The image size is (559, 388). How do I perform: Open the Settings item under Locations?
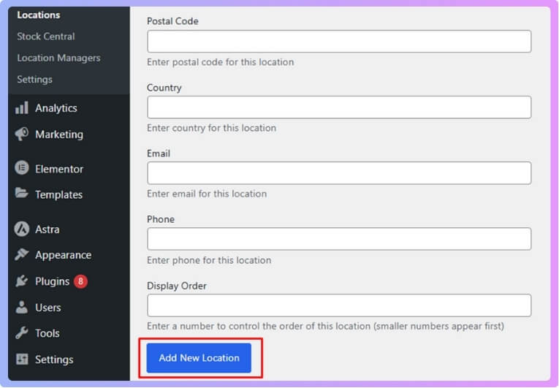click(34, 79)
